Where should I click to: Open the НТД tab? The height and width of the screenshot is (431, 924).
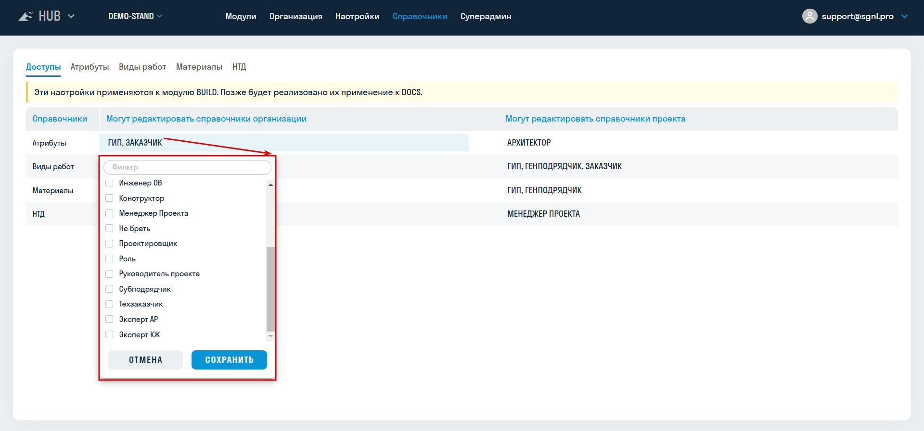pyautogui.click(x=239, y=67)
